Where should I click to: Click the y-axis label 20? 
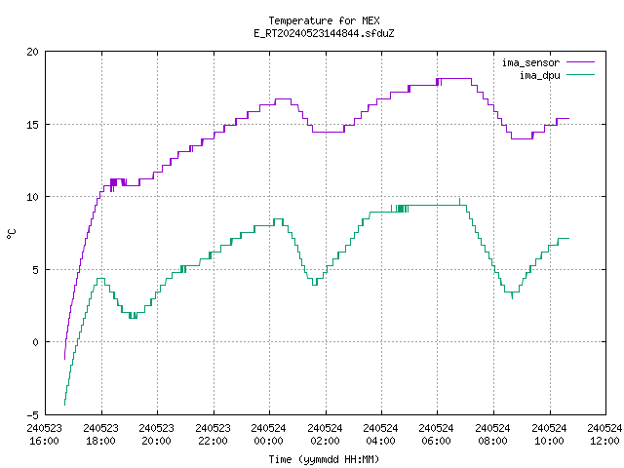coord(32,52)
